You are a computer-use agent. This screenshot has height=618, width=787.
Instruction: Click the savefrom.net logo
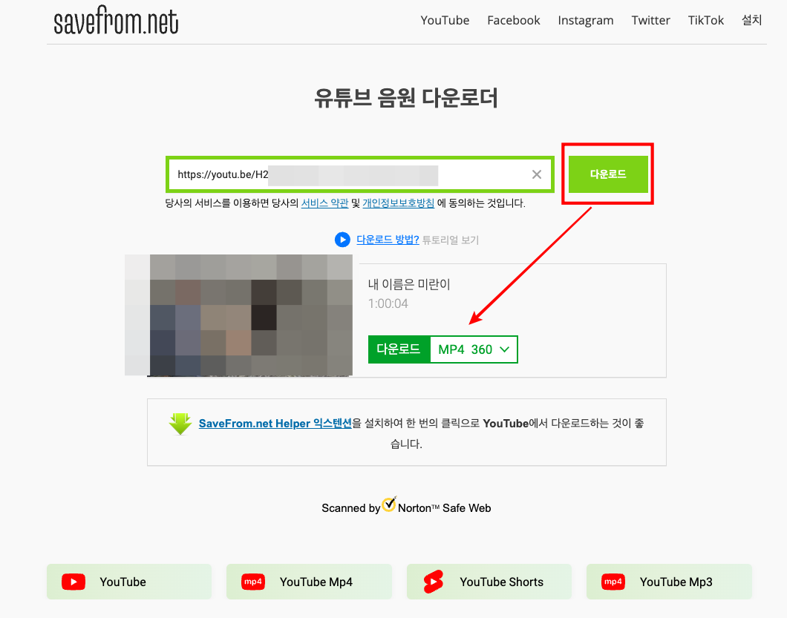[116, 21]
